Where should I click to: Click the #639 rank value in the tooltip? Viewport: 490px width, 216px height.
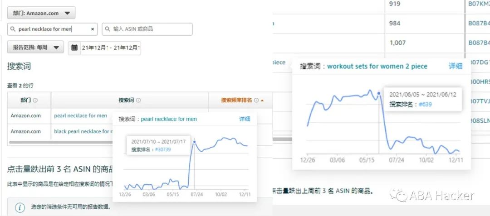[425, 105]
